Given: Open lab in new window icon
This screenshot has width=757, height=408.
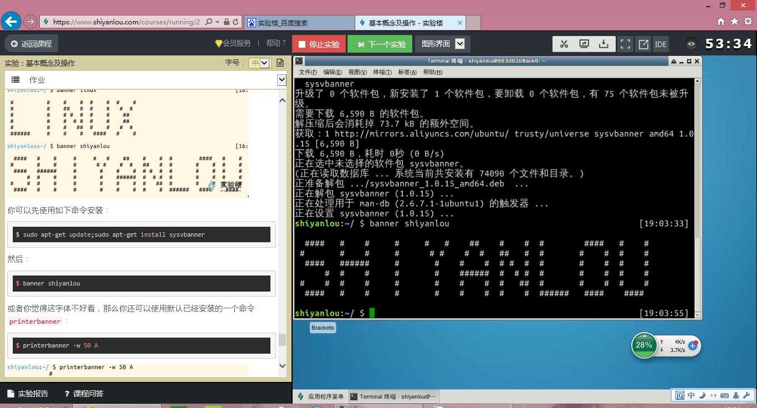Looking at the screenshot, I should 643,44.
